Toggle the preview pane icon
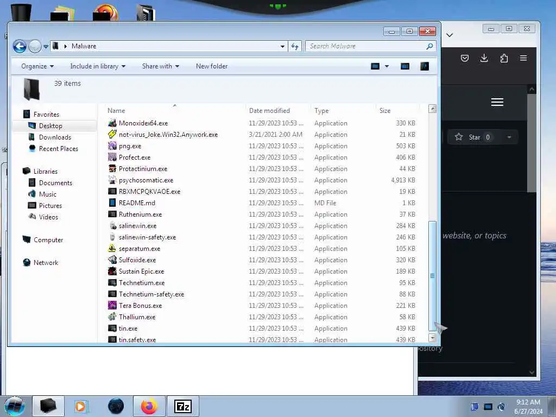 [x=405, y=66]
